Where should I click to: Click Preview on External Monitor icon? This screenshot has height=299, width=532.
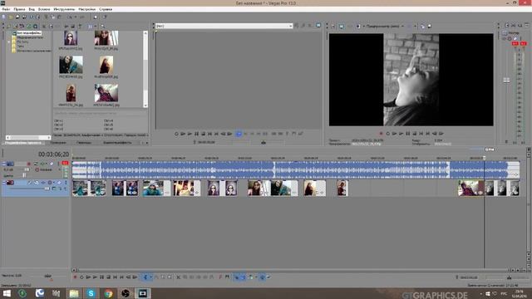coord(342,26)
